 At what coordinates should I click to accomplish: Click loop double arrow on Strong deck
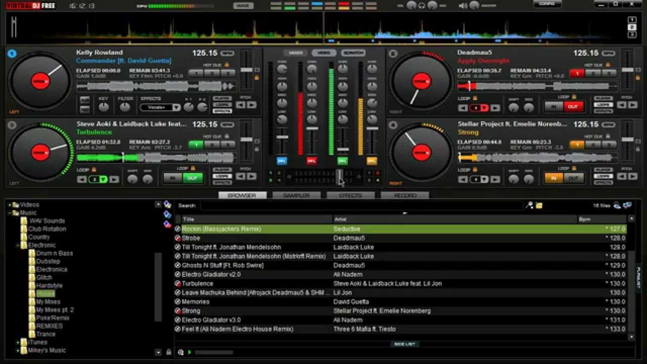495,179
